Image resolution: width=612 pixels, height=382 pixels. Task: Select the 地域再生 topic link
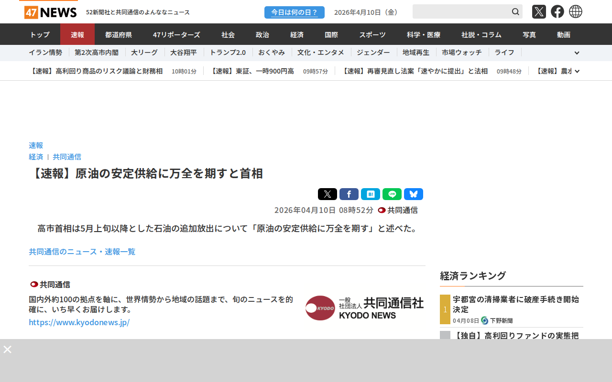(x=416, y=53)
